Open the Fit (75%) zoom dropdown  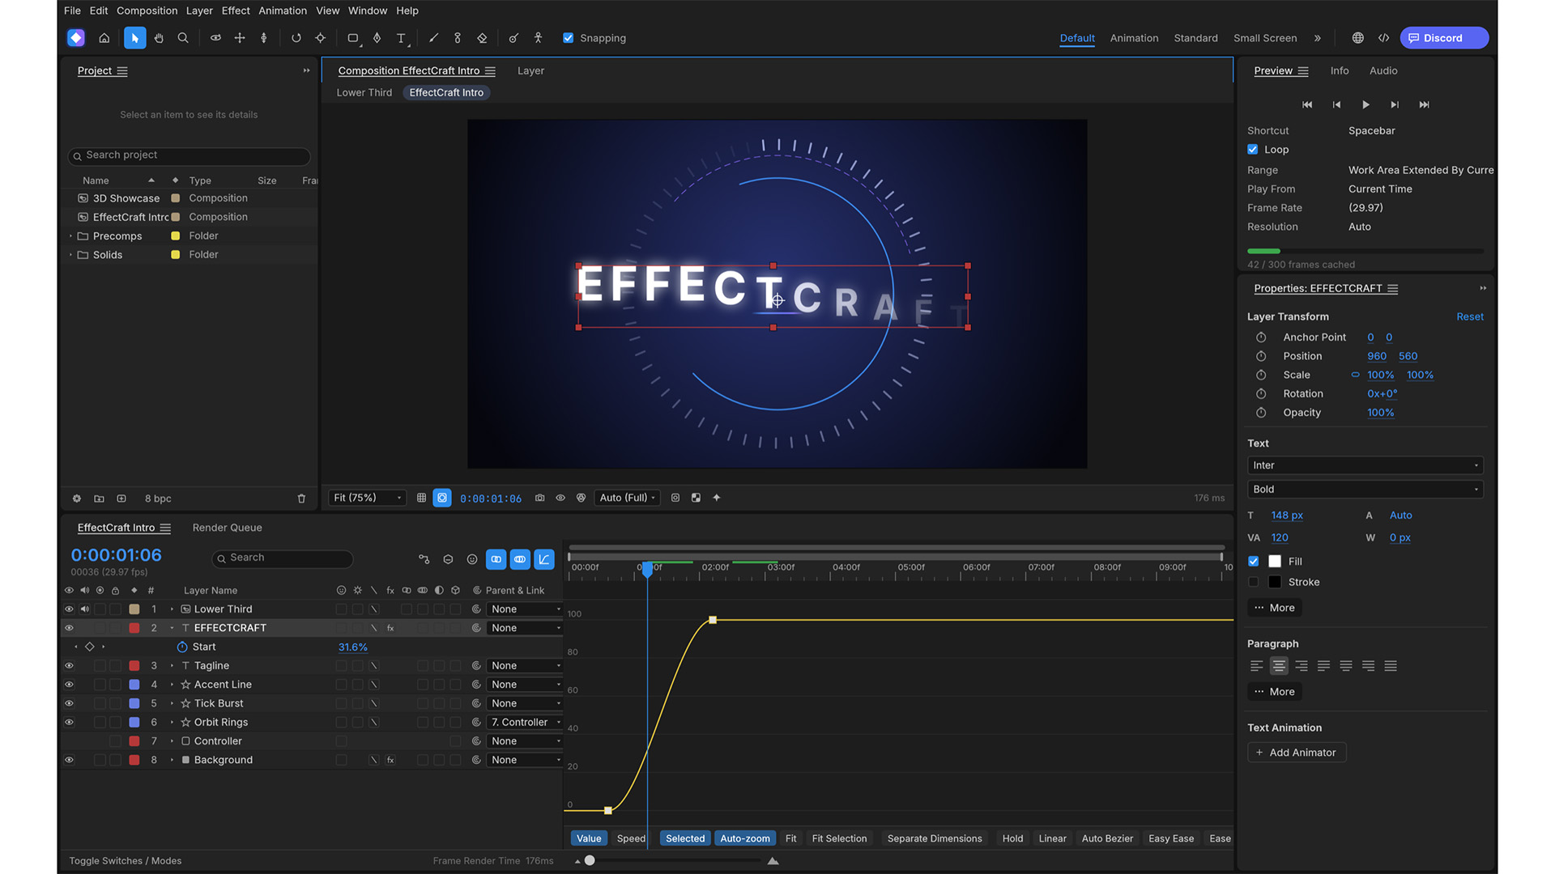tap(367, 498)
